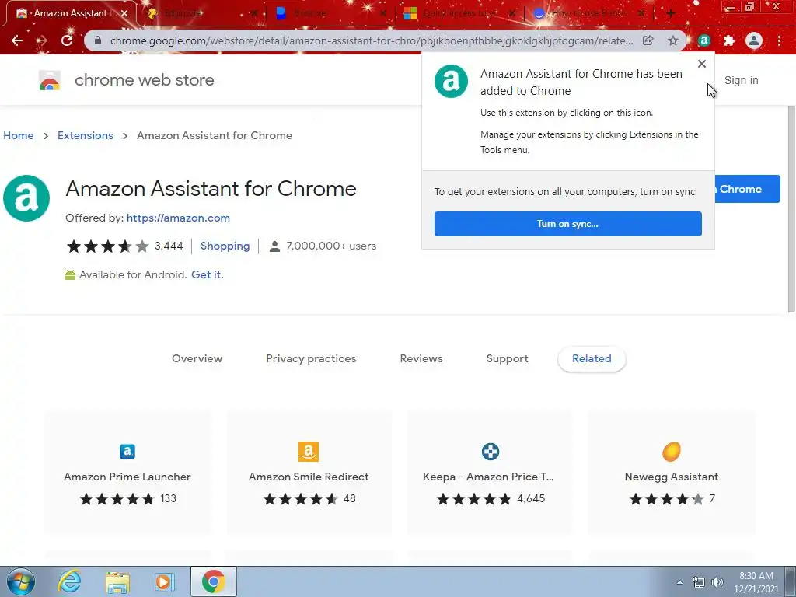
Task: Click the forward navigation arrow
Action: [42, 40]
